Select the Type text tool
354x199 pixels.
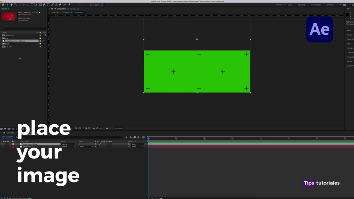click(48, 5)
